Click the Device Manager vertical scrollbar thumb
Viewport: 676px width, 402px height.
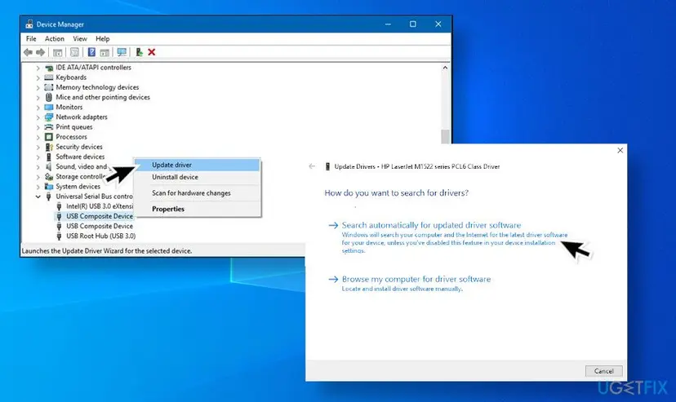445,136
